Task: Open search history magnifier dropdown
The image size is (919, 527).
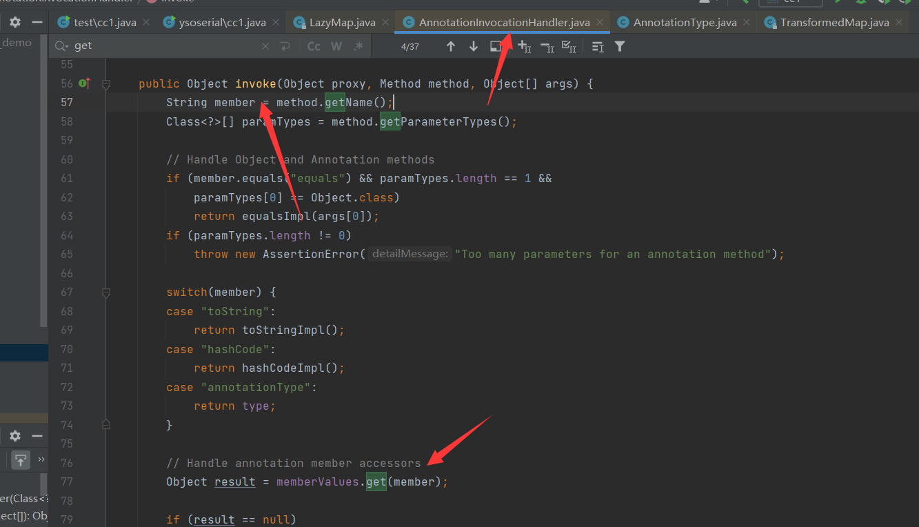Action: click(x=61, y=46)
